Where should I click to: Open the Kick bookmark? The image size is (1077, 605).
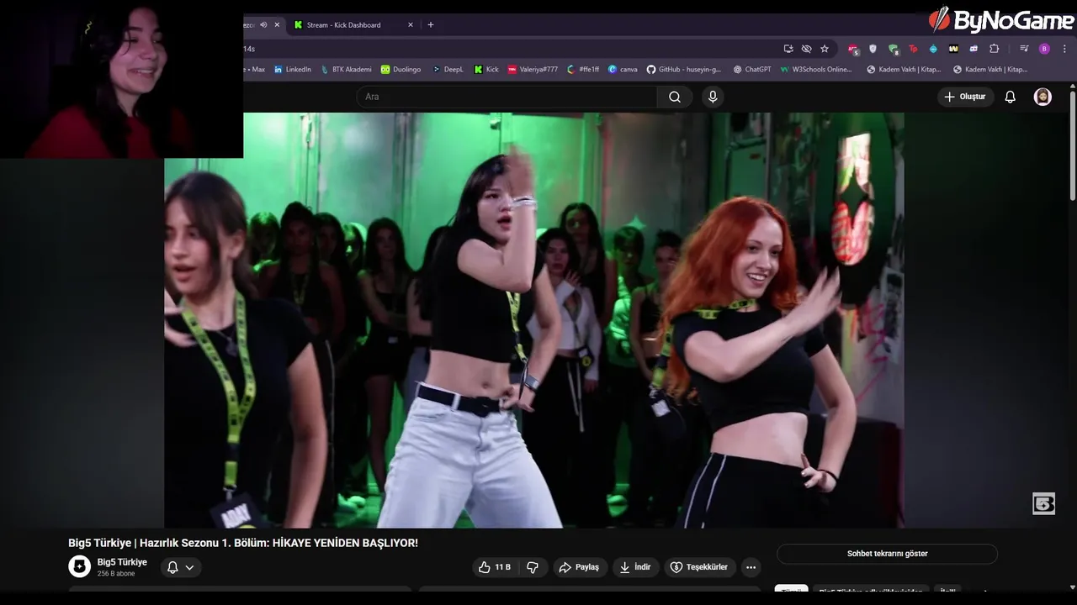pyautogui.click(x=486, y=70)
